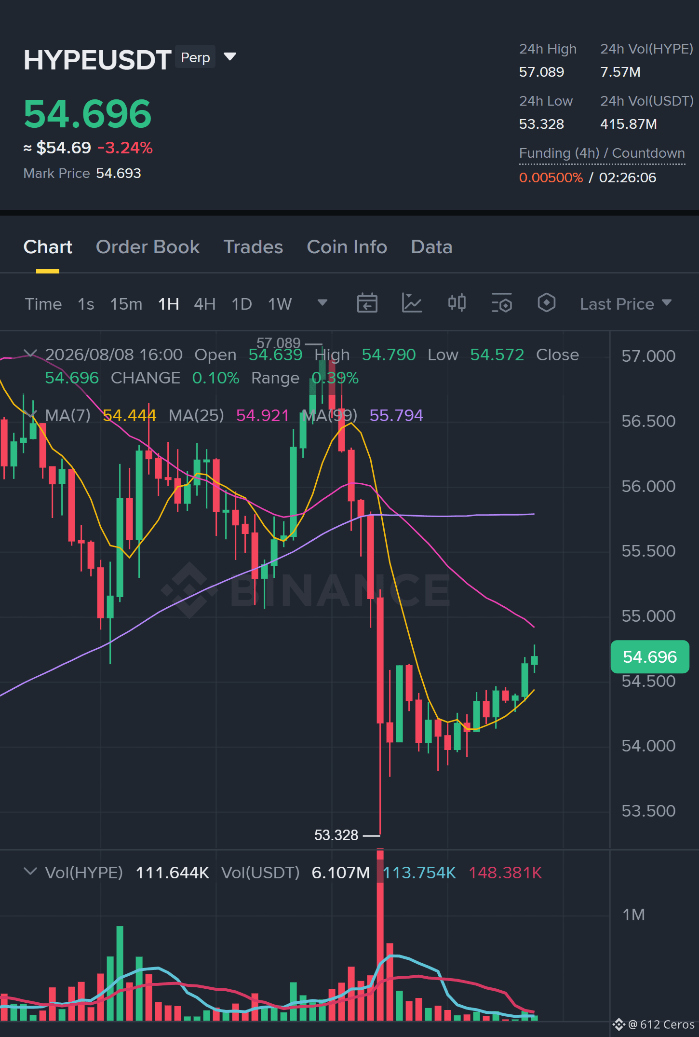Click the Vol(USDT) value 6.107M
The width and height of the screenshot is (699, 1037).
coord(341,873)
